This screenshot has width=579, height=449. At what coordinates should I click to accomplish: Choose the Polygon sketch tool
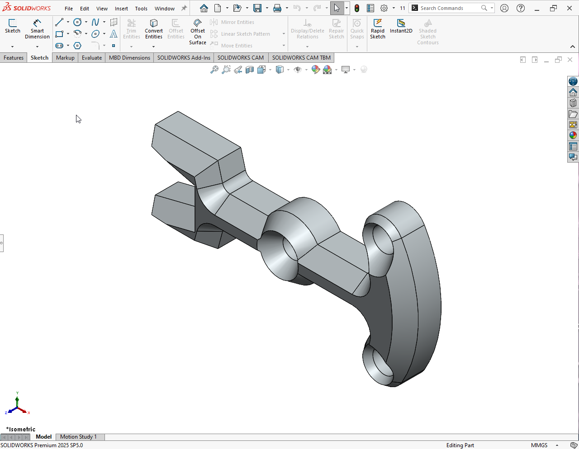click(77, 46)
